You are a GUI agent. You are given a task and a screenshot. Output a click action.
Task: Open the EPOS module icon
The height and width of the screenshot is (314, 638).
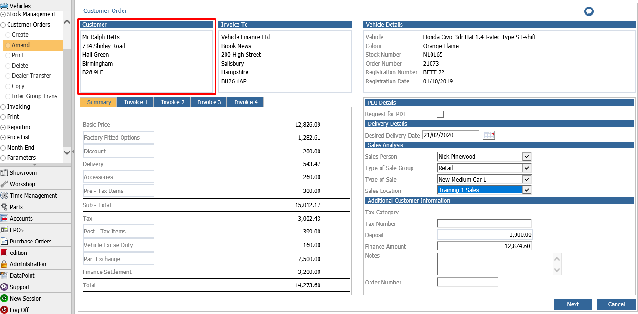4,230
